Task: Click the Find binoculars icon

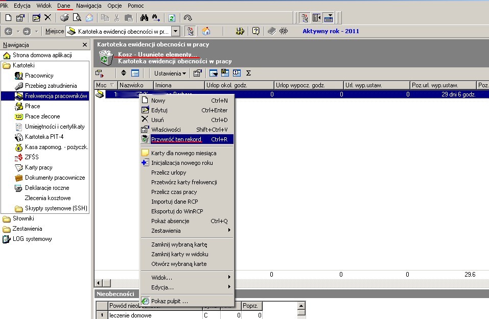Action: coord(144,18)
